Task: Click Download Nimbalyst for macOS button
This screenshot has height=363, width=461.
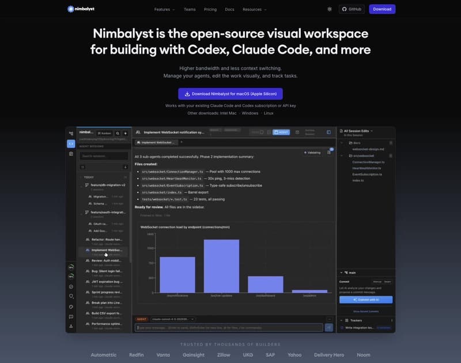Action: point(231,94)
